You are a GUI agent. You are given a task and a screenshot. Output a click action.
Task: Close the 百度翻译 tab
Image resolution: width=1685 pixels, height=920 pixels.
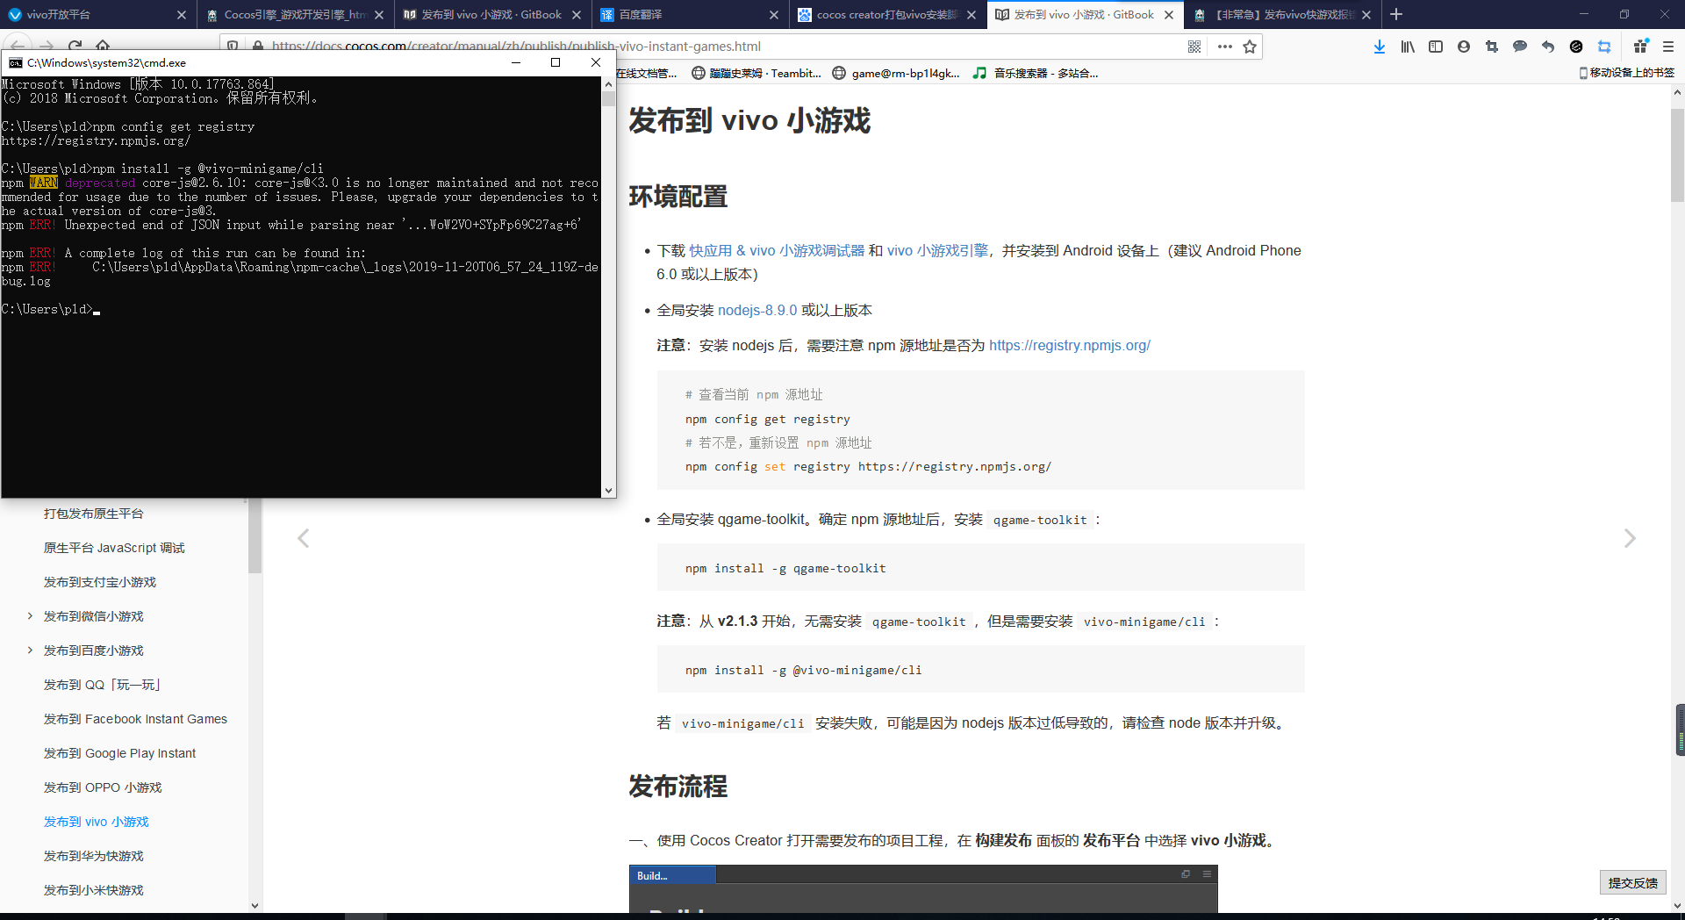click(774, 15)
